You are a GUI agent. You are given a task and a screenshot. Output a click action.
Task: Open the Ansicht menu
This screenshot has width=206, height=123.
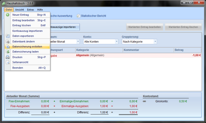tap(19, 10)
